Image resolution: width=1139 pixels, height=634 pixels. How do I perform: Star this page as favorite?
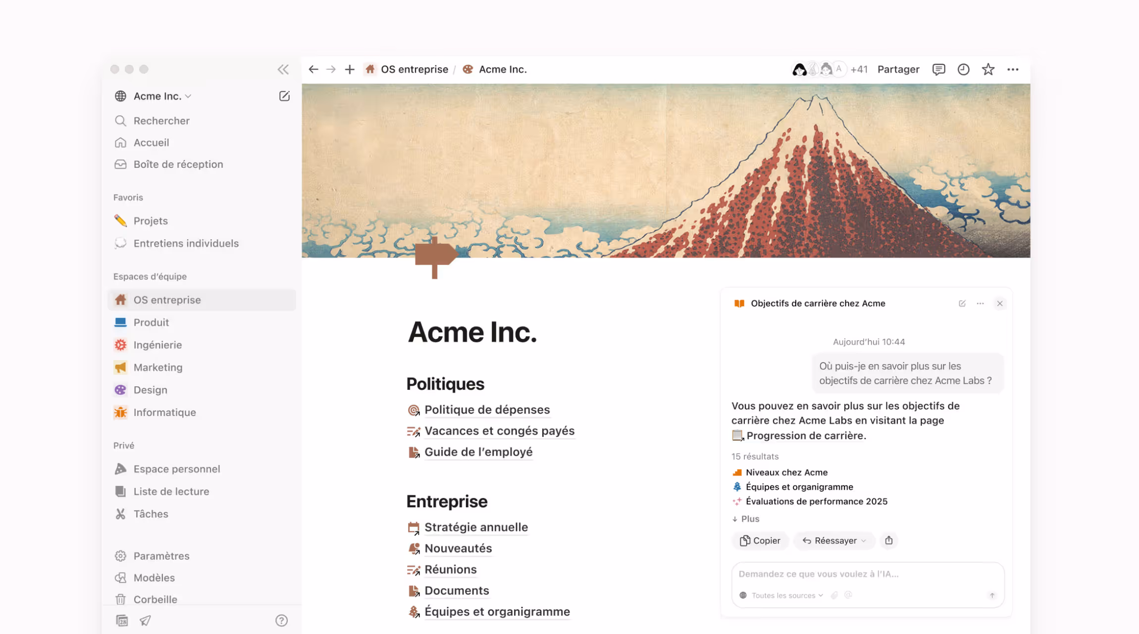tap(988, 69)
